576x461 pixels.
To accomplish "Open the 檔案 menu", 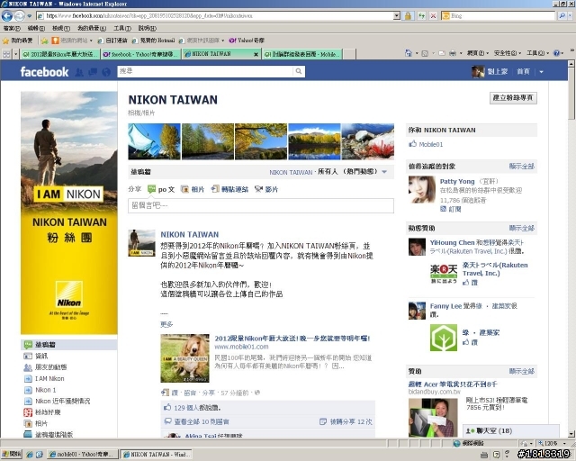I will [x=12, y=28].
